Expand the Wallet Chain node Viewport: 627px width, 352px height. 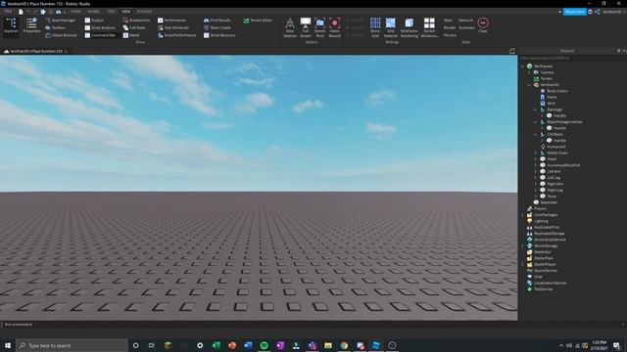tap(536, 153)
